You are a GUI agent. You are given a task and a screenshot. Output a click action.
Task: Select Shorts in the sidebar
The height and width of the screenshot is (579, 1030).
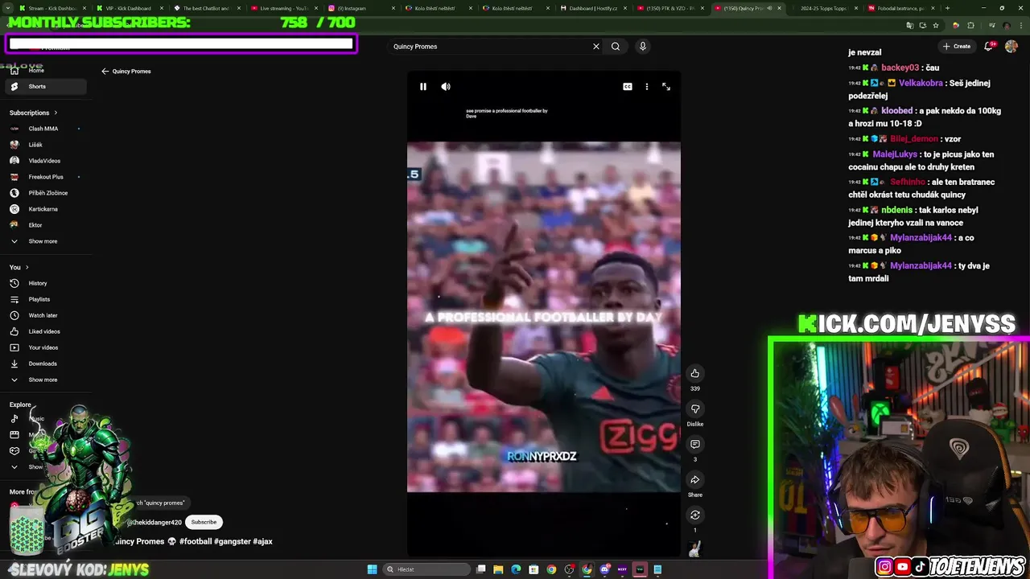tap(44, 87)
